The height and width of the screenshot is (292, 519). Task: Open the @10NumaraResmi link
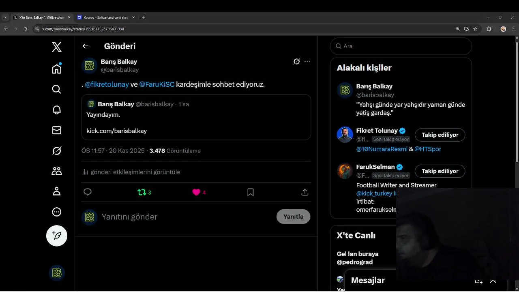382,149
